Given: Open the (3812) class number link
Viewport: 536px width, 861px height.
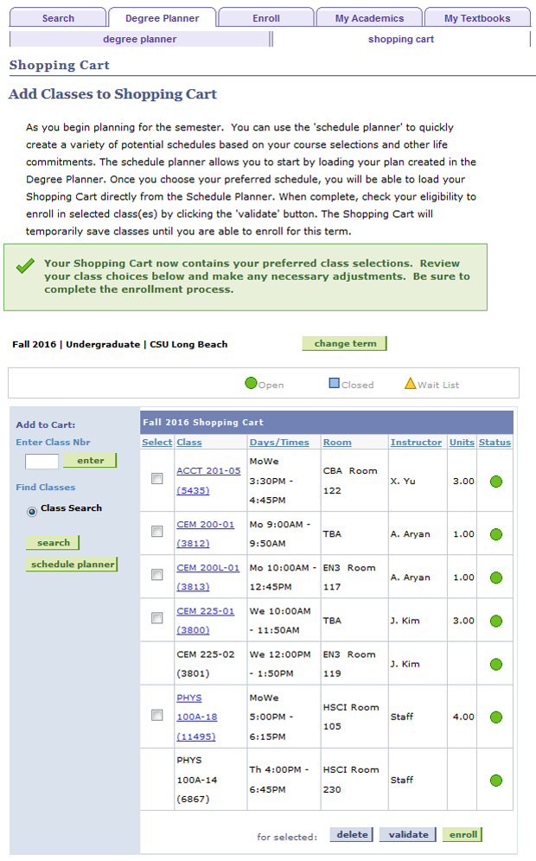Looking at the screenshot, I should point(193,543).
